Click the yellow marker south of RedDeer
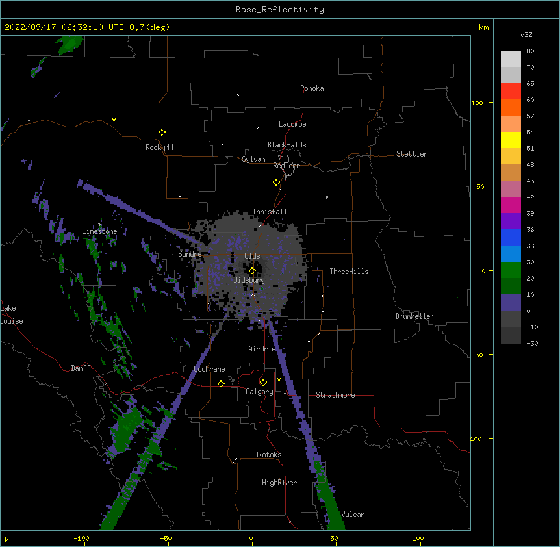The image size is (560, 547). [x=277, y=183]
